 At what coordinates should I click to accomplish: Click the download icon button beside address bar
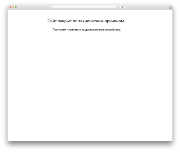122,7
